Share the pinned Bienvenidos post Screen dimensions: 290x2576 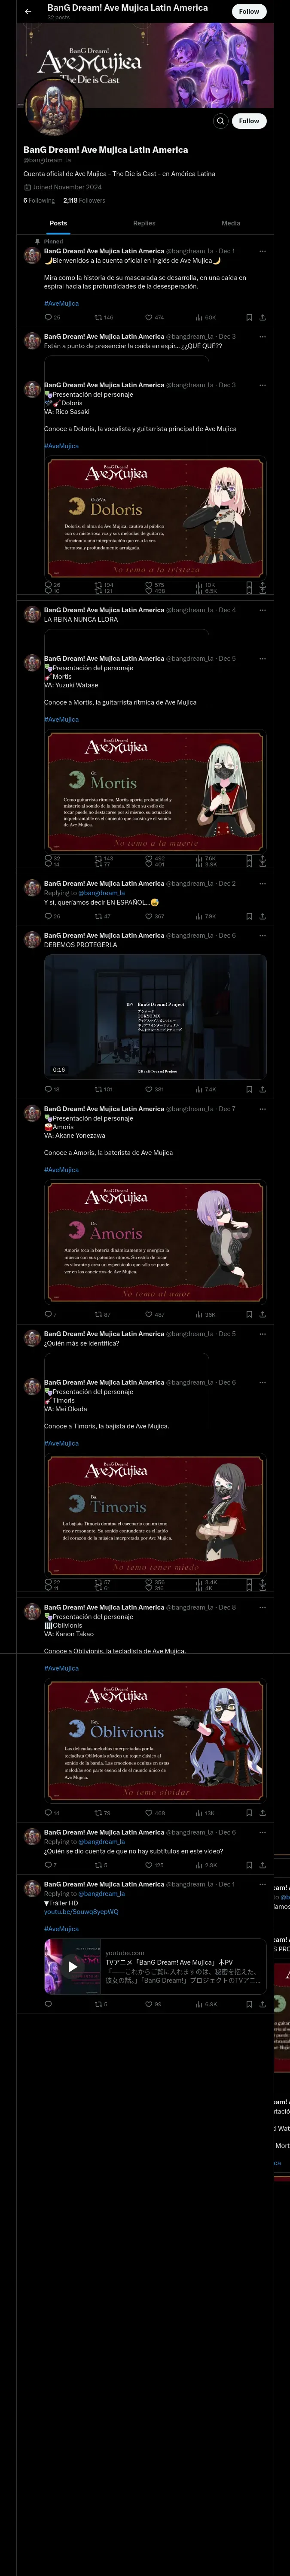click(x=262, y=317)
